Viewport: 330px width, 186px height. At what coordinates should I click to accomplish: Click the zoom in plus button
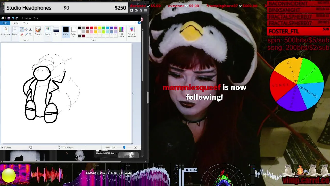point(135,148)
